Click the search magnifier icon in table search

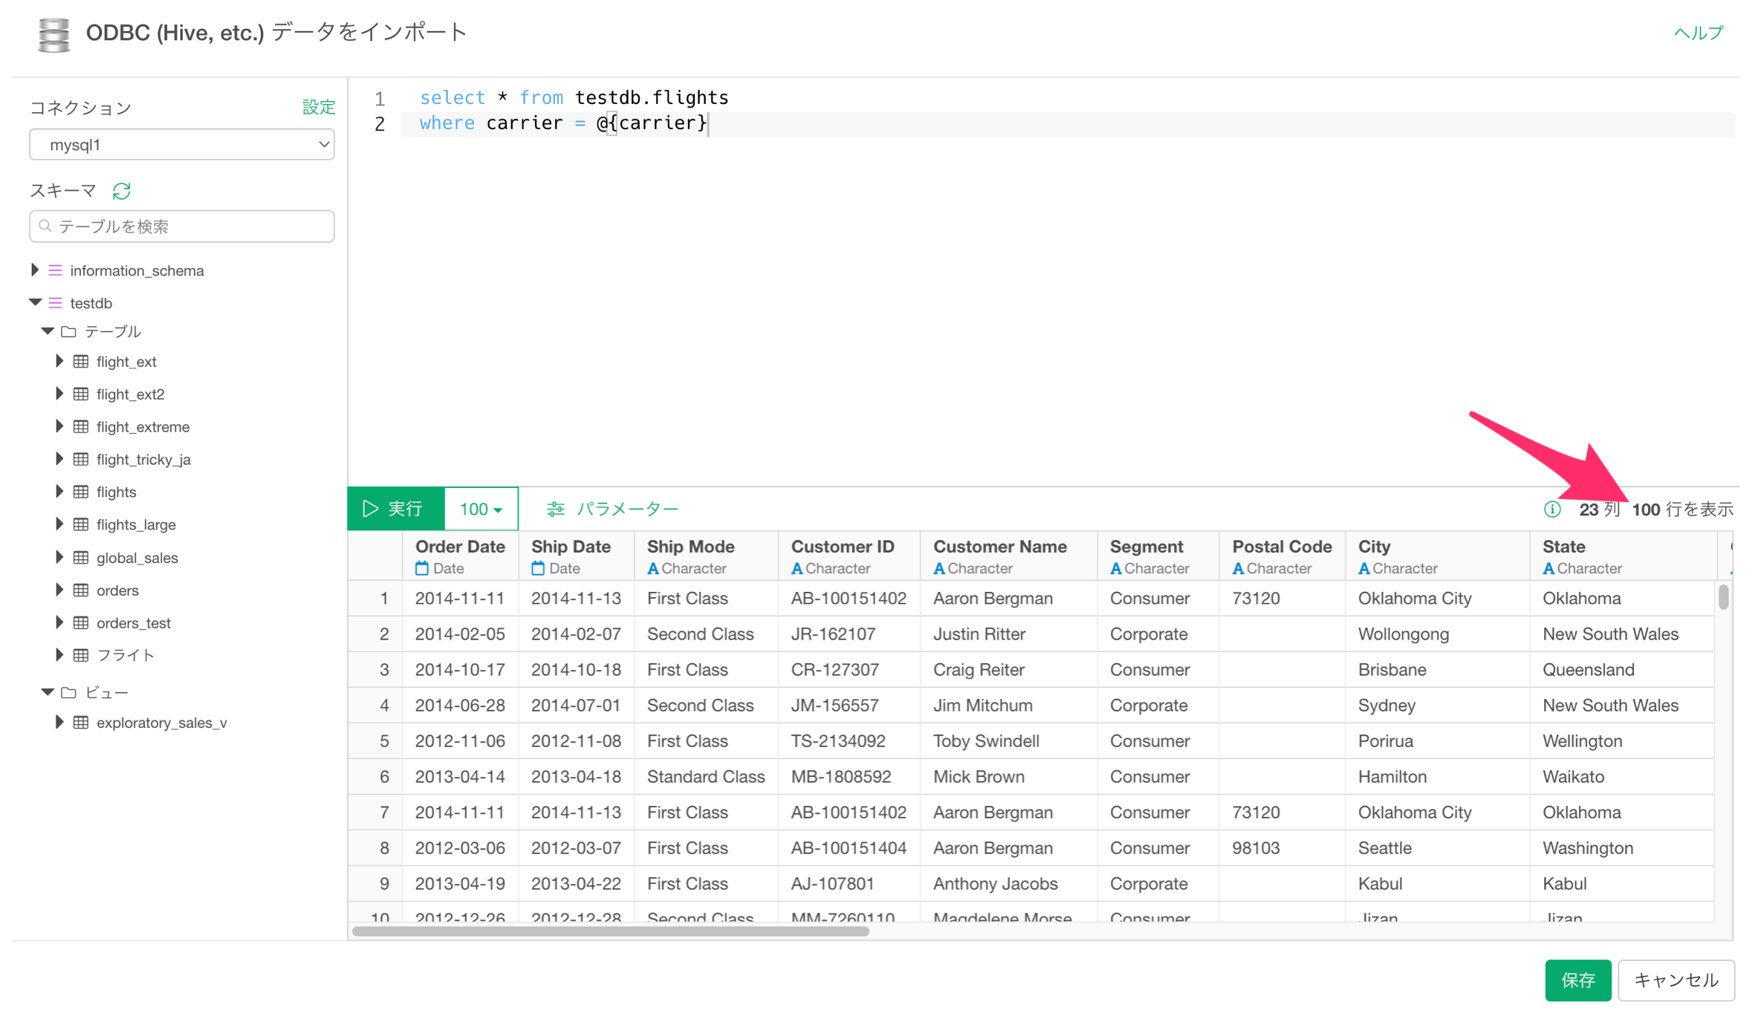pos(45,226)
